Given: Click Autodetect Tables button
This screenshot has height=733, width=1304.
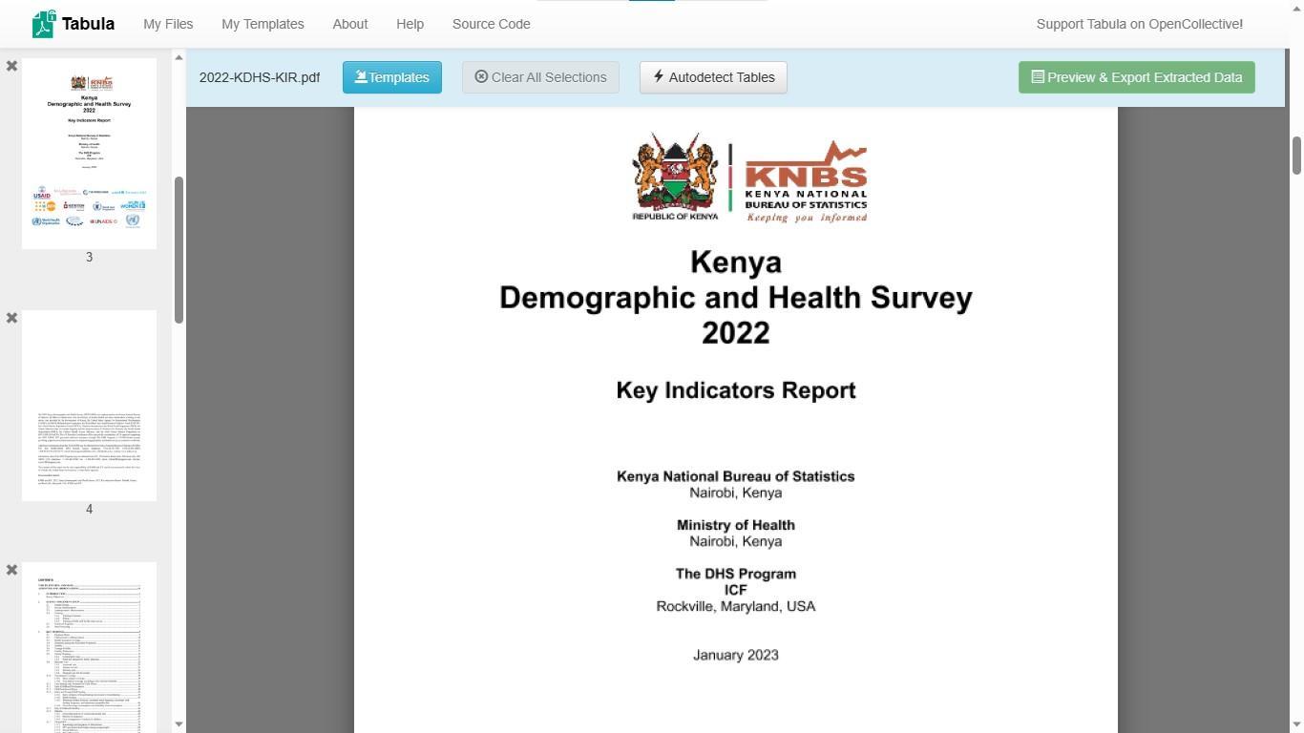Looking at the screenshot, I should (x=713, y=77).
